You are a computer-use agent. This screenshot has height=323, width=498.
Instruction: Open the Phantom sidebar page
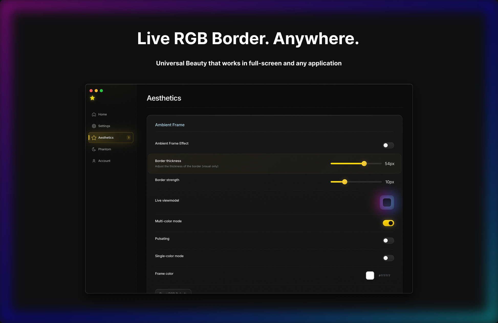(105, 149)
